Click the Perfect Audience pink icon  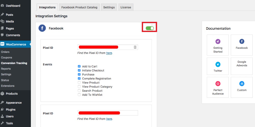pos(218,84)
